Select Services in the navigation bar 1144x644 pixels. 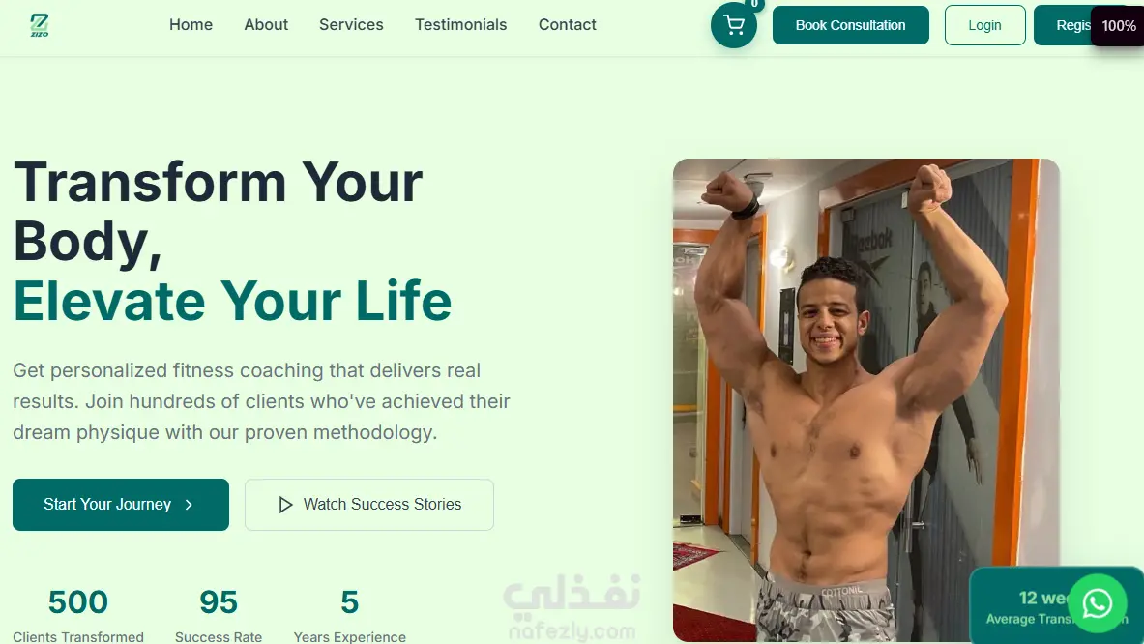[351, 25]
